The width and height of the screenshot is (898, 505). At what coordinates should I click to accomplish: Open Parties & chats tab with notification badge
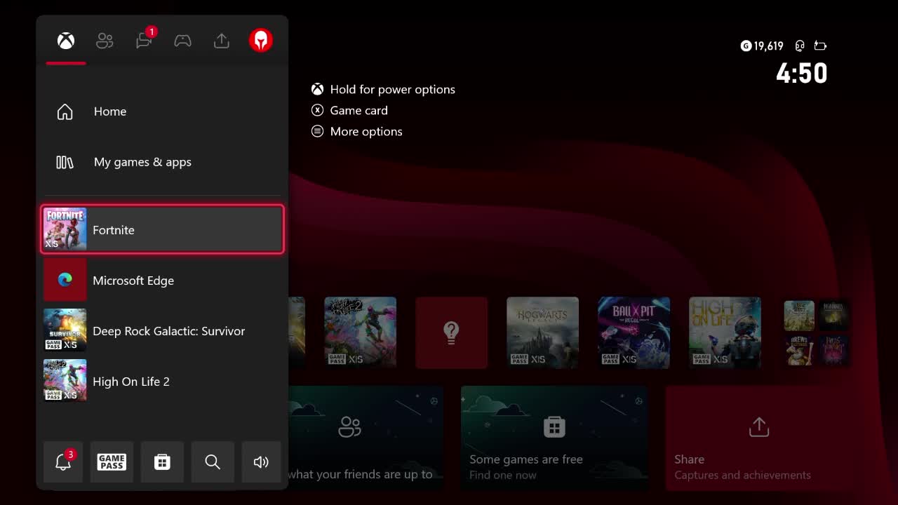pyautogui.click(x=144, y=41)
